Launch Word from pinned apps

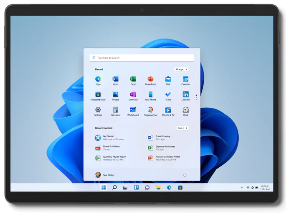116,81
